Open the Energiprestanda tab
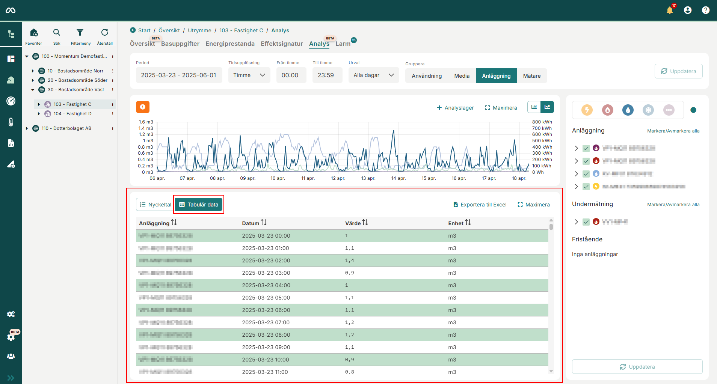The width and height of the screenshot is (717, 384). coord(230,44)
